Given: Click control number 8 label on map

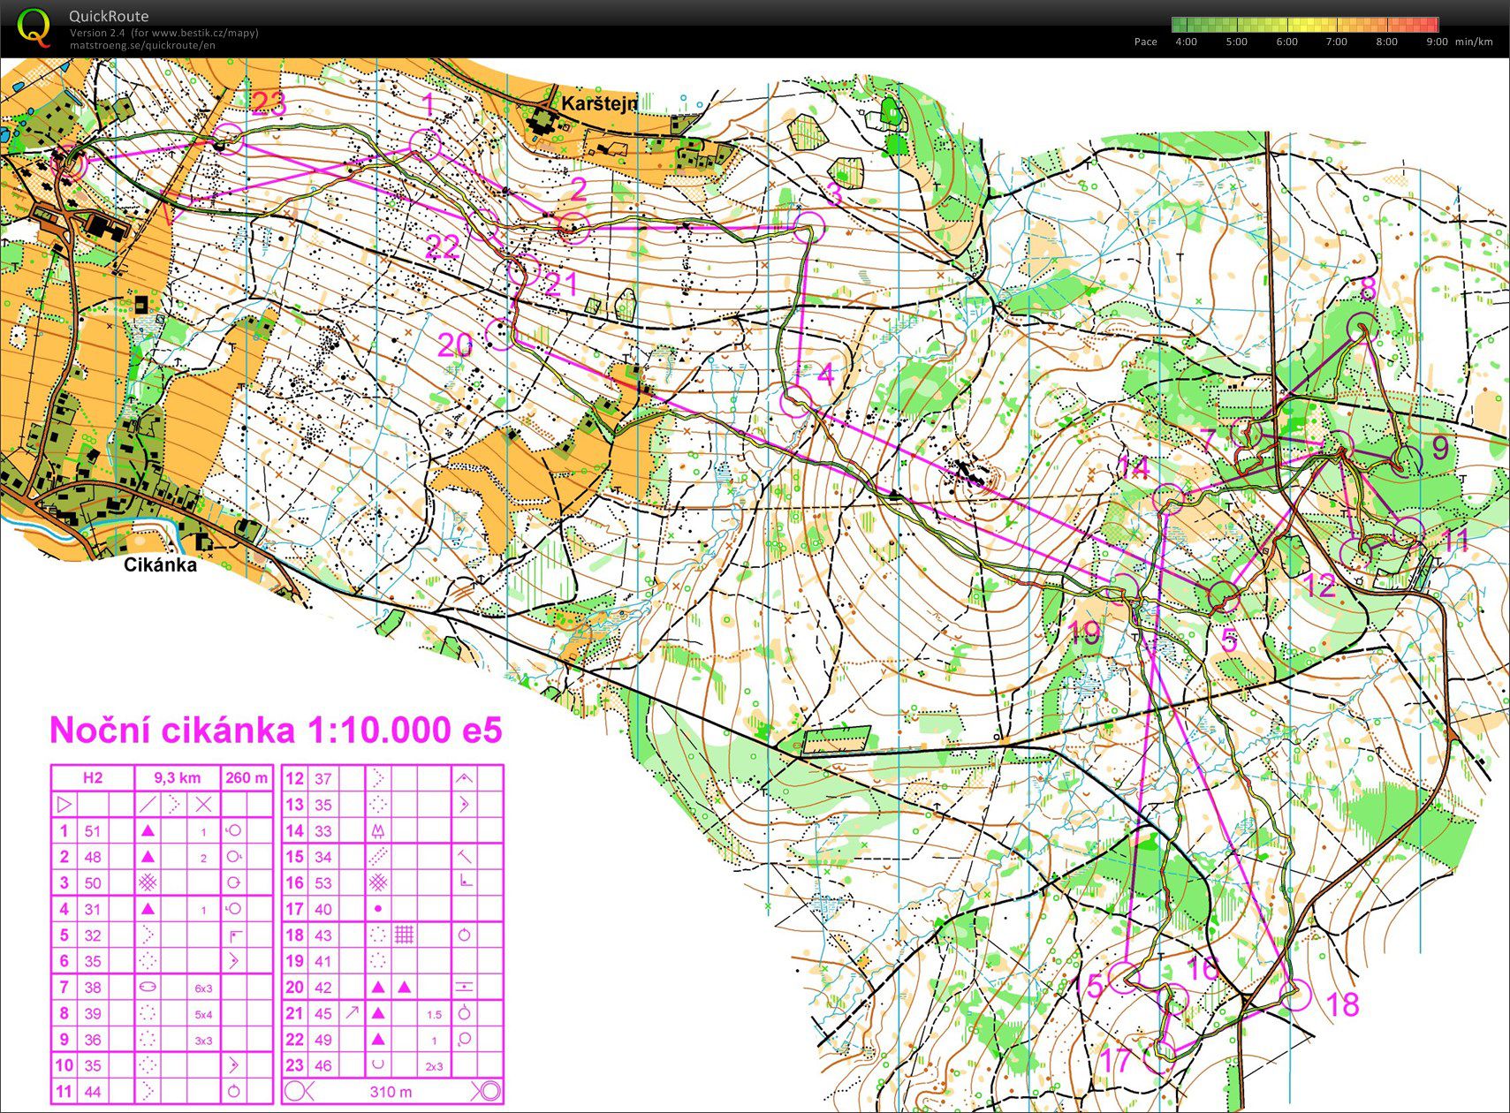Looking at the screenshot, I should pos(1367,289).
